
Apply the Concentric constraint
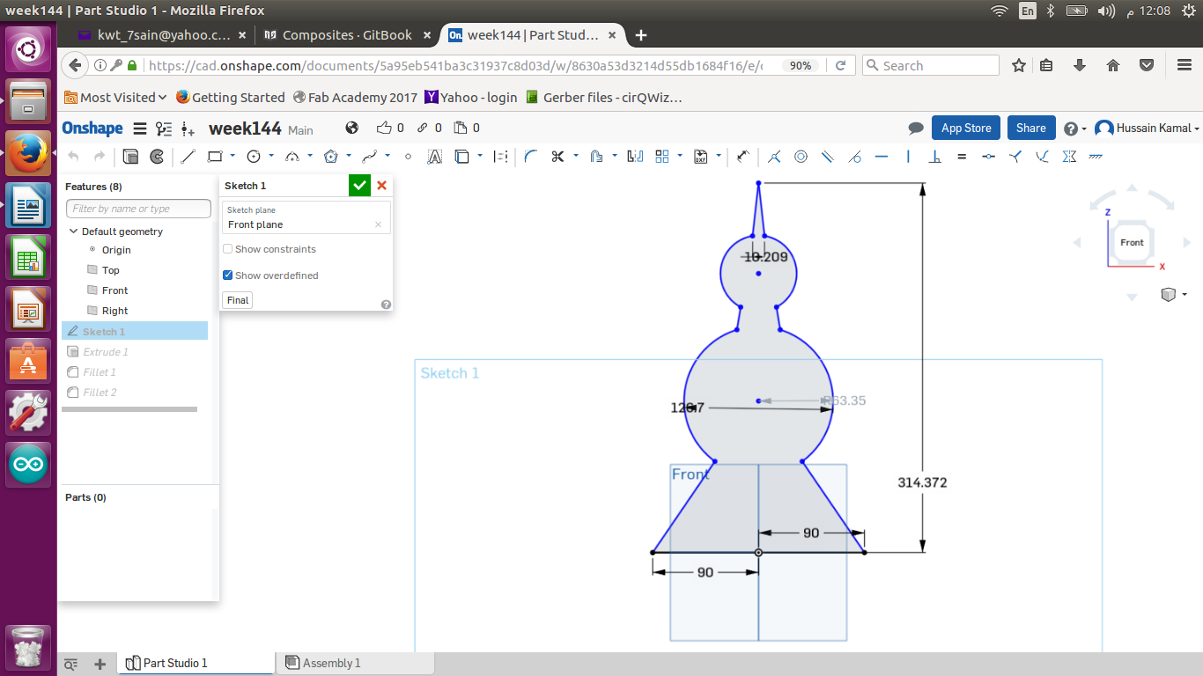point(801,157)
